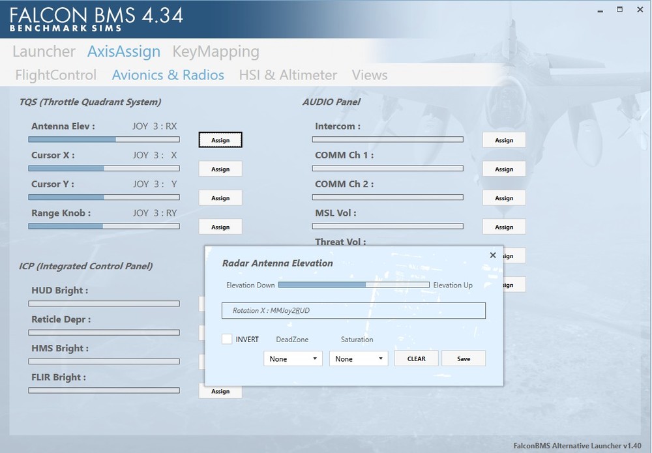Viewport: 652px width, 453px height.
Task: Open the DeadZone dropdown
Action: [x=293, y=358]
